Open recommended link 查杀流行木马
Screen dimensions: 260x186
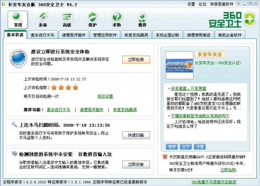tap(58, 110)
